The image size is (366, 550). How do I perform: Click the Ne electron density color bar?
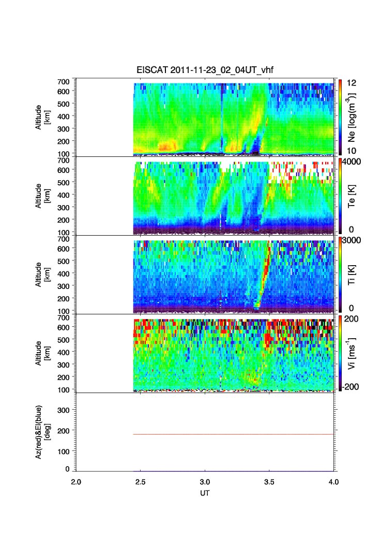[340, 117]
